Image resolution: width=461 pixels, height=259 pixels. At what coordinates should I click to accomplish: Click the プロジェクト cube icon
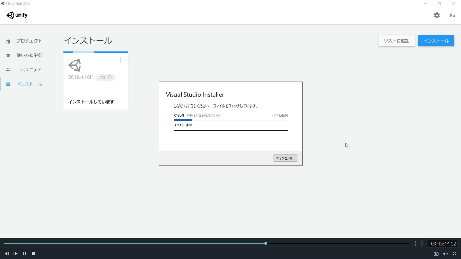point(8,41)
